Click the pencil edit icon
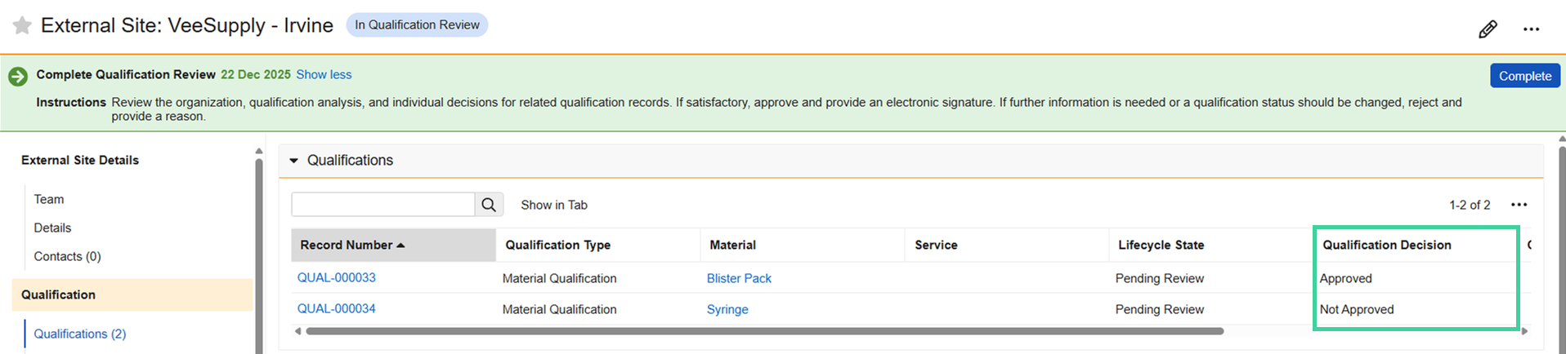The height and width of the screenshot is (354, 1566). [1488, 29]
